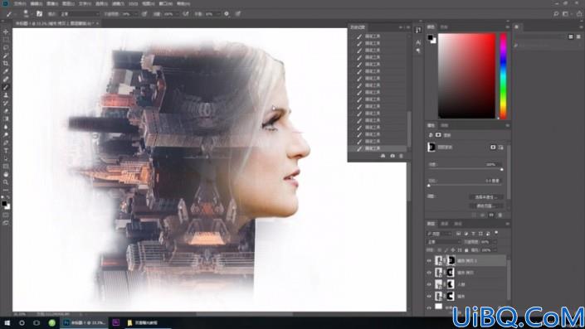Select the first visible history state
Viewport: 585px width, 329px height.
pyautogui.click(x=378, y=36)
